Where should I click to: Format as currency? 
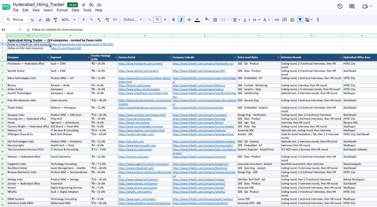pyautogui.click(x=83, y=19)
